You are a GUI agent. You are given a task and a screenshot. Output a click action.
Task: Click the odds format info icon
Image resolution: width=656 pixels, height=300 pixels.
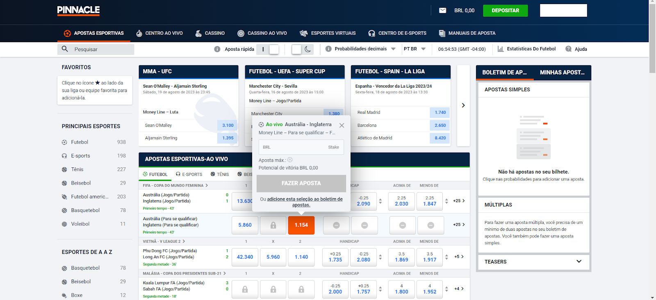coord(328,49)
